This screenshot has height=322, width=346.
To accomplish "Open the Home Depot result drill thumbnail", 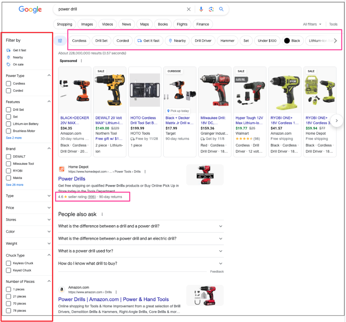I will pos(205,175).
